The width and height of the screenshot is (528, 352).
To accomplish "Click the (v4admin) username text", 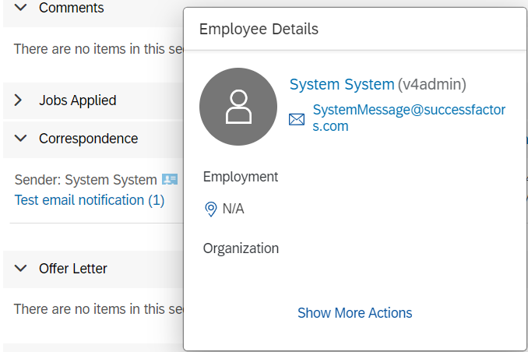I will 432,84.
